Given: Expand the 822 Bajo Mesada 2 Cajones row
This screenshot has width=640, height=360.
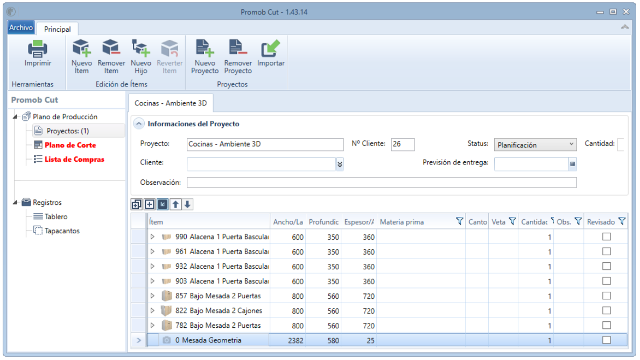Looking at the screenshot, I should (x=152, y=311).
